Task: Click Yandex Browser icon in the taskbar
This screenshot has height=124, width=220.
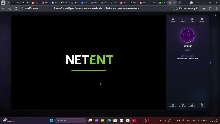Action: point(128,120)
